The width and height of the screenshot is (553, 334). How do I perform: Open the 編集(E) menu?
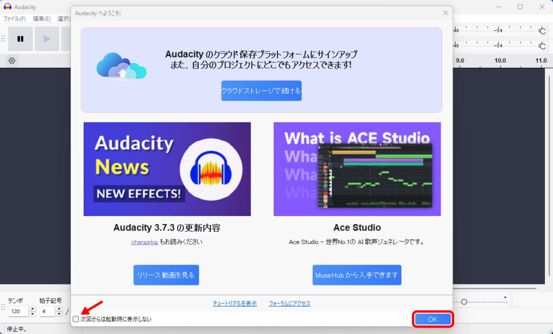tap(42, 19)
